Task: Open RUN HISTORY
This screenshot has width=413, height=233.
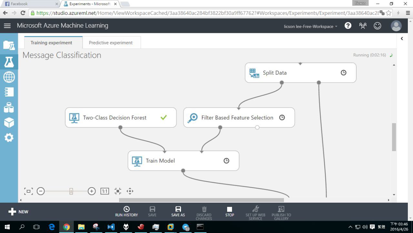Action: pos(126,212)
